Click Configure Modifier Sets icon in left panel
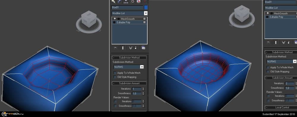The image size is (297, 117). [x=143, y=48]
